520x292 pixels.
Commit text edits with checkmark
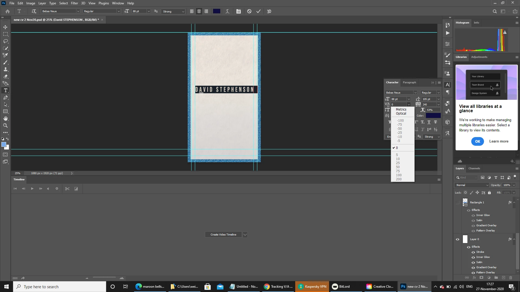tap(258, 11)
